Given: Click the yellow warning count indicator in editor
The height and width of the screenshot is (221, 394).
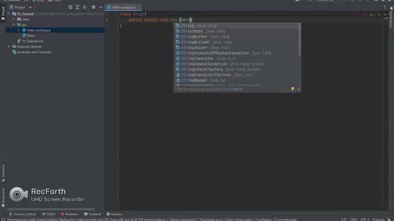Looking at the screenshot, I should (372, 15).
